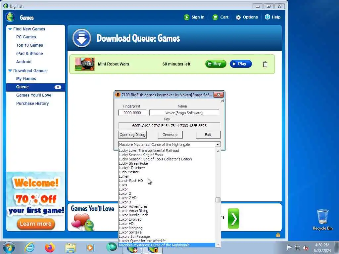
Task: Click the Big Fish logo next to Games
Action: click(x=10, y=17)
